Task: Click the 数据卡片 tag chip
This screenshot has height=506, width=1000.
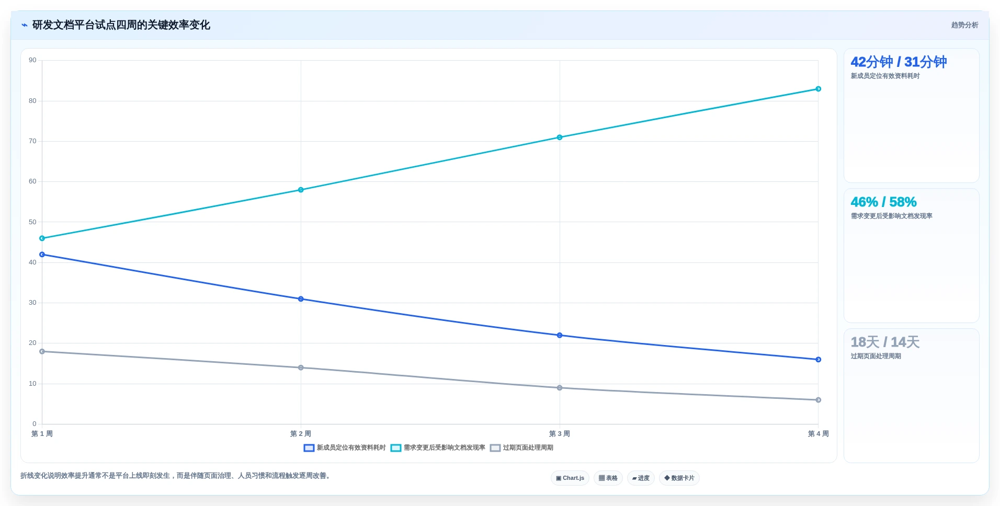Action: point(679,478)
